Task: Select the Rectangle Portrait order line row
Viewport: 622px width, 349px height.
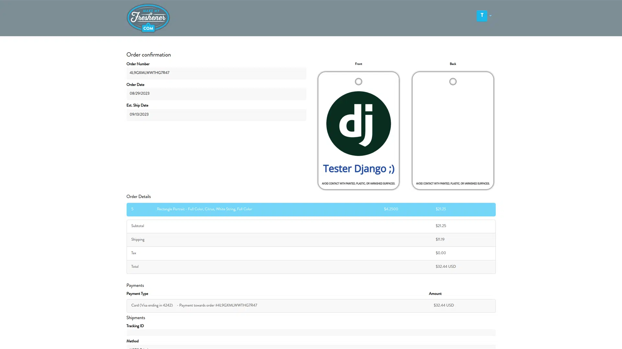Action: pos(311,209)
